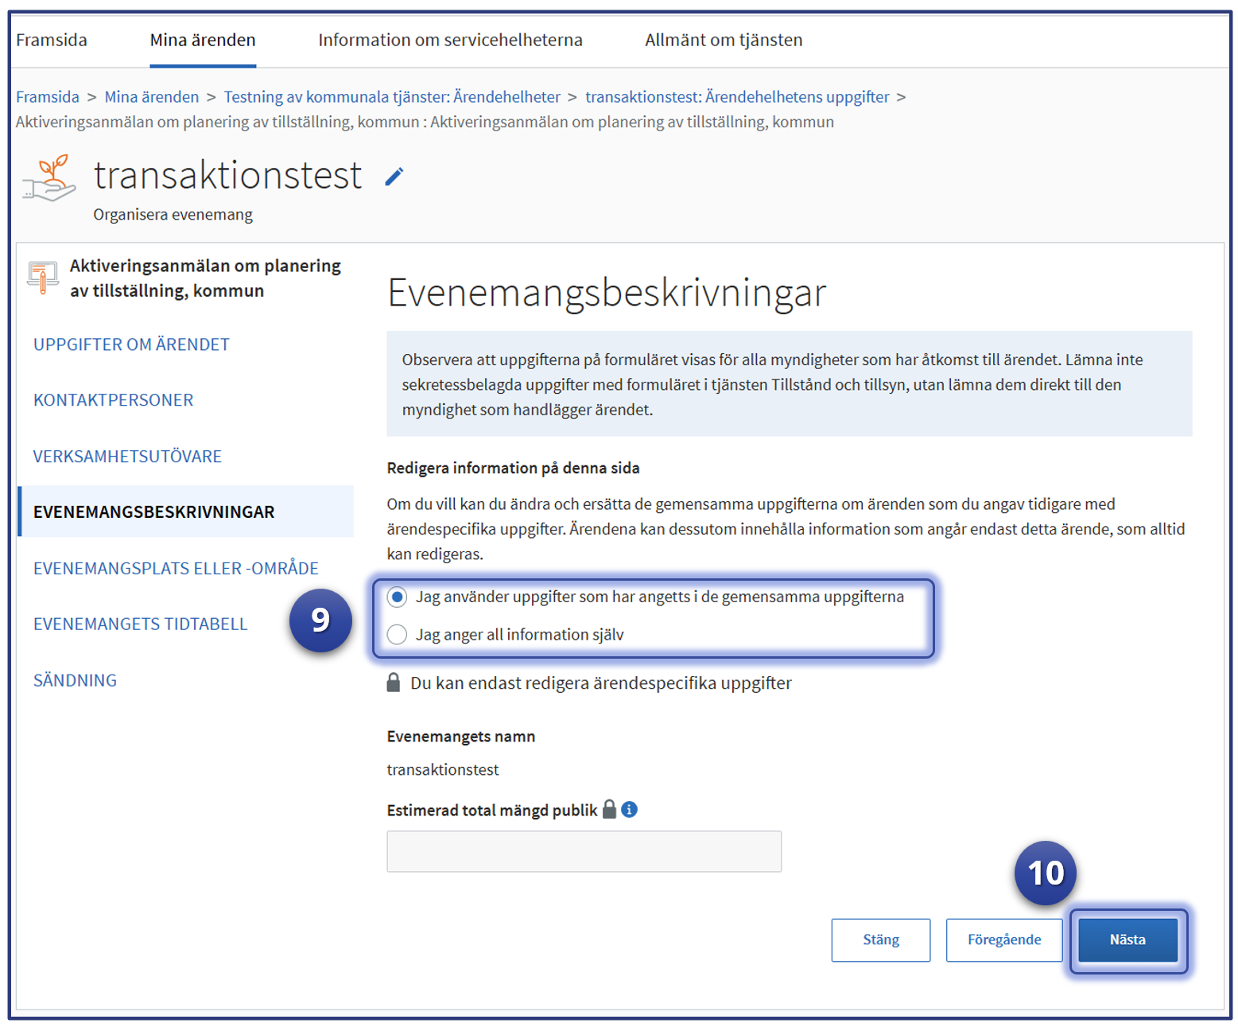Select 'Jag anger all information själv' radio
Image resolution: width=1238 pixels, height=1027 pixels.
[x=398, y=634]
